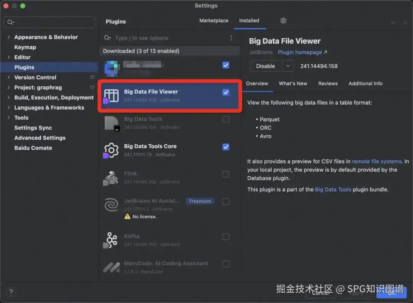Viewport: 413px width, 303px height.
Task: Click the blurred first plugin icon
Action: pos(112,69)
